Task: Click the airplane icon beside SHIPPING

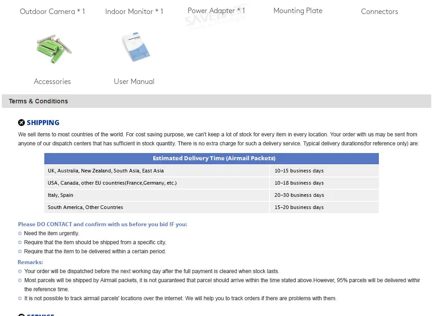Action: point(21,122)
